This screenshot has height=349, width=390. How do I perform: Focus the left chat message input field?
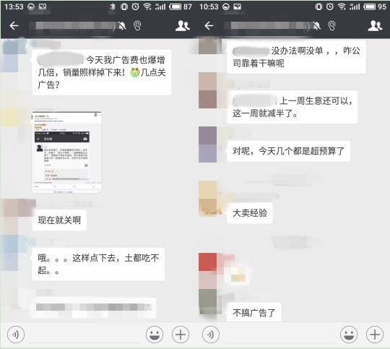click(85, 335)
